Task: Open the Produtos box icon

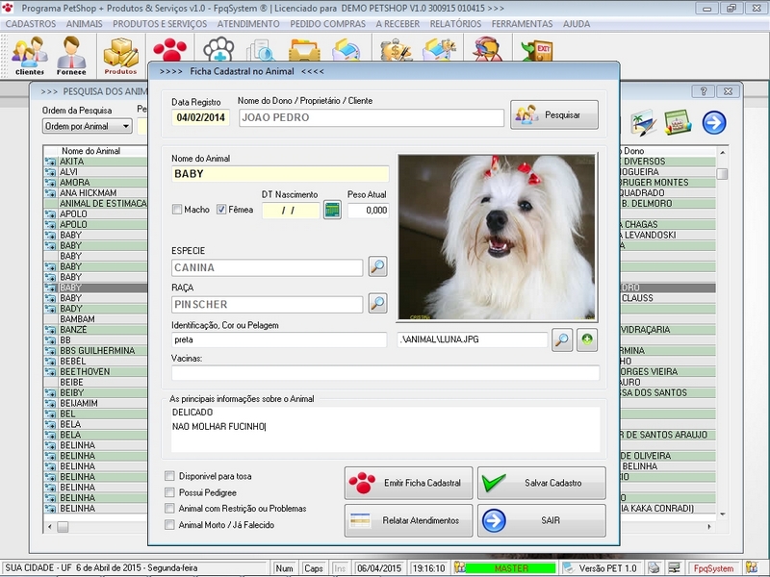Action: tap(120, 56)
